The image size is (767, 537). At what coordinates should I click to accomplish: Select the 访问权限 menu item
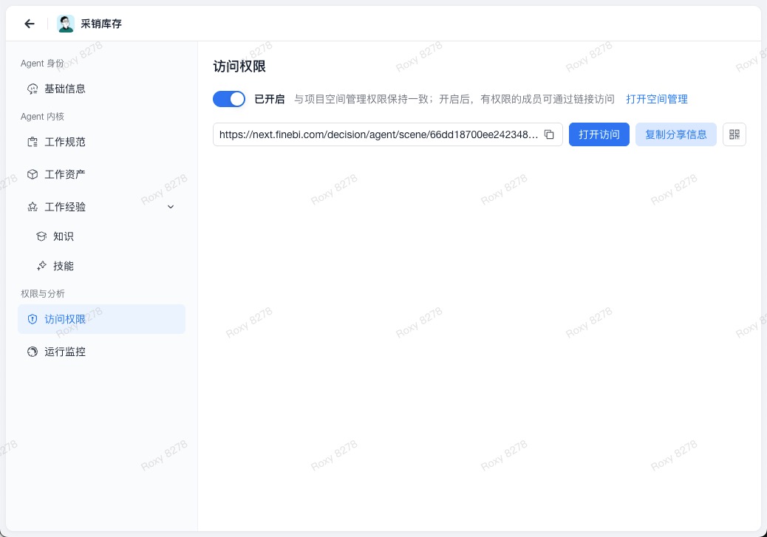pos(102,319)
